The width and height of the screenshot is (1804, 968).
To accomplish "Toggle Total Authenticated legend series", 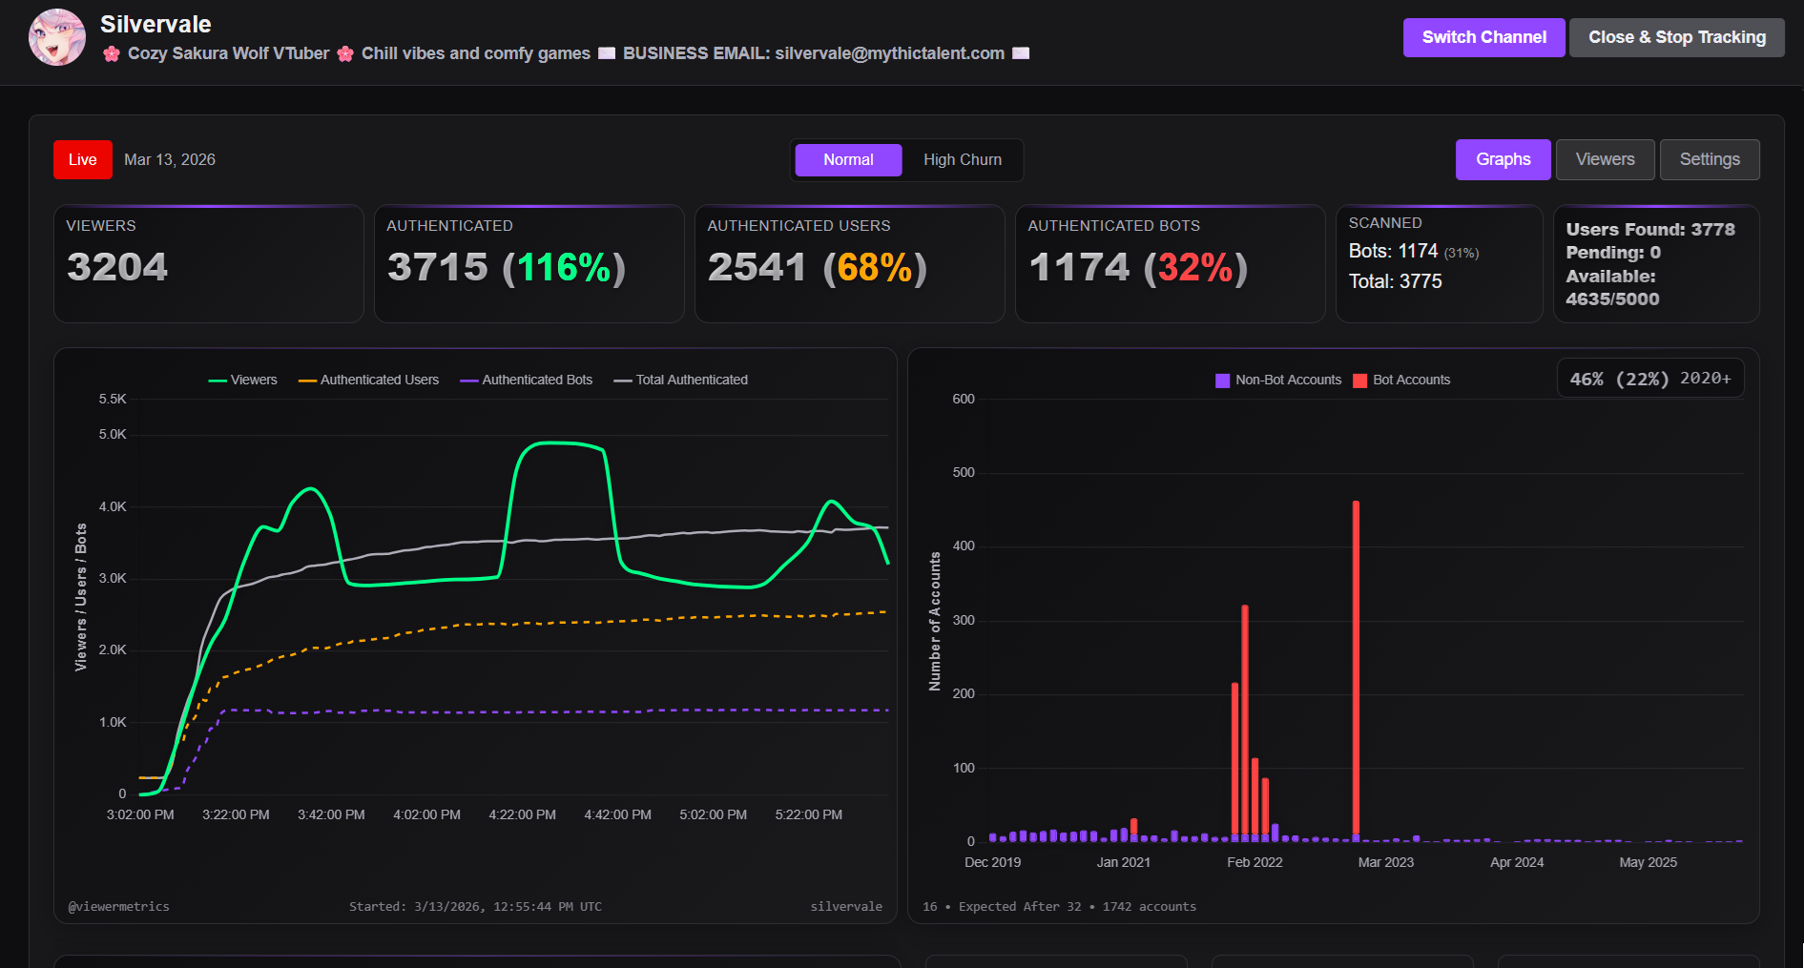I will 680,380.
